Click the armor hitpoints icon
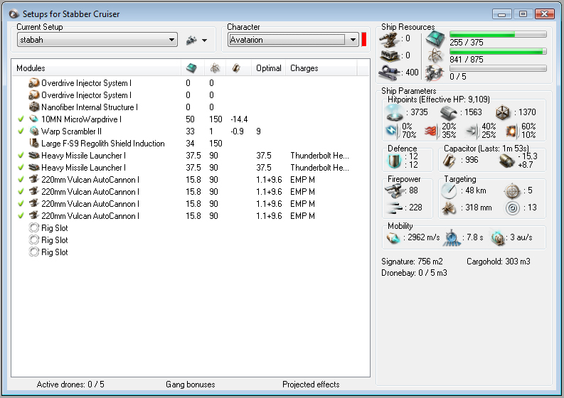 [x=447, y=112]
